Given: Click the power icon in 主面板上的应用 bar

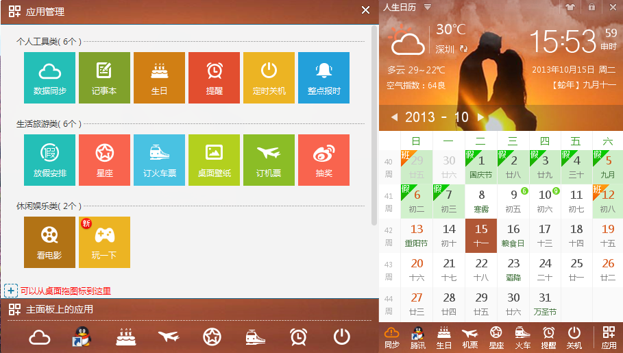Looking at the screenshot, I should pos(342,337).
